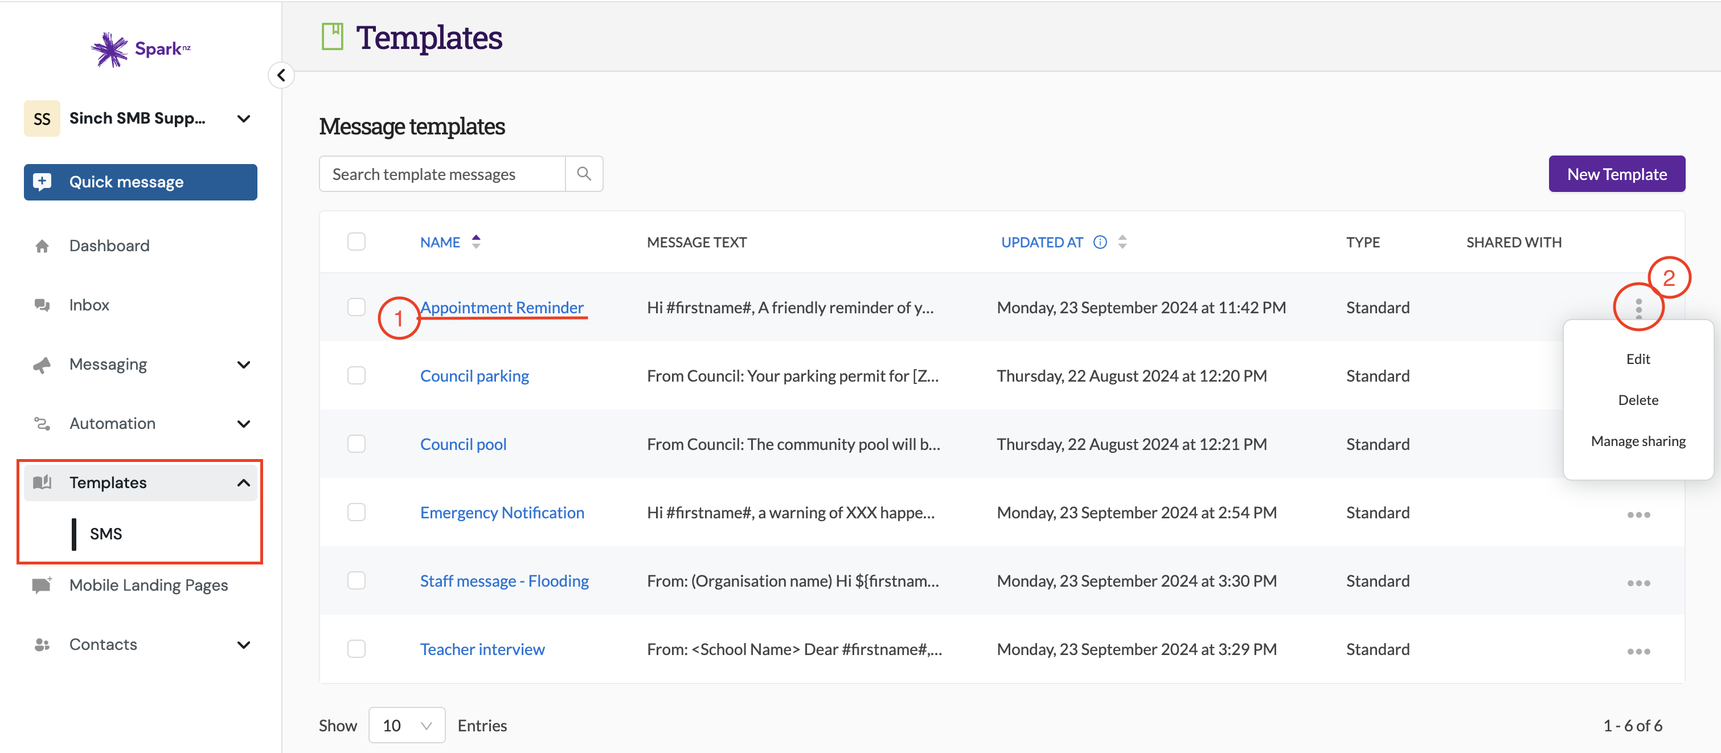Expand the Contacts menu chevron
The height and width of the screenshot is (753, 1721).
pyautogui.click(x=244, y=645)
